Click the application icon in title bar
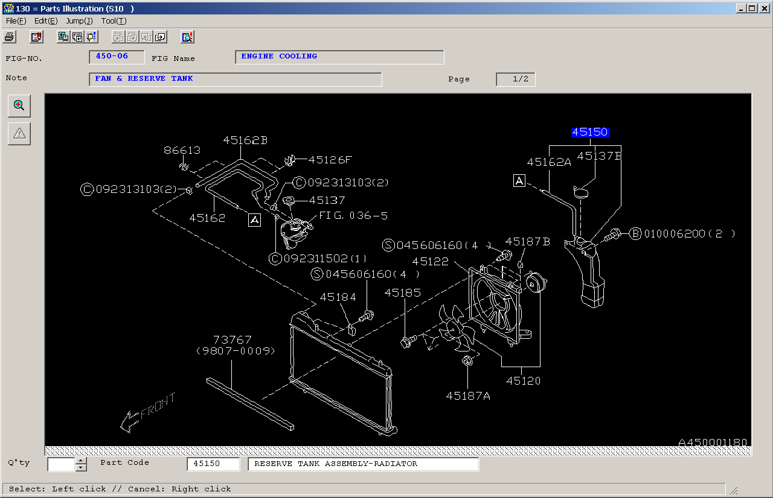 coord(8,8)
